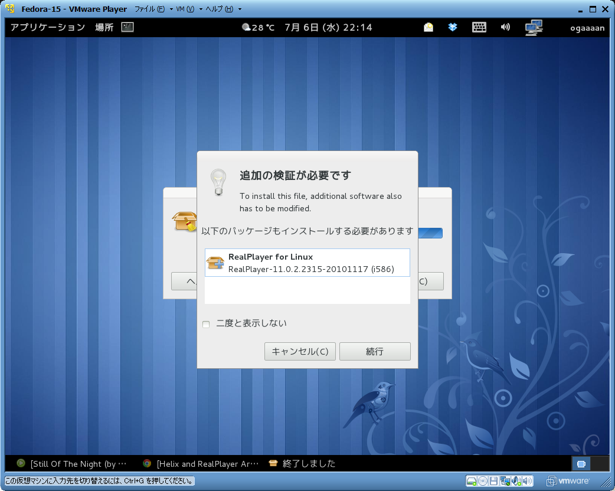Click the volume speaker icon in the top panel
Screen dimensions: 615x491
coord(505,27)
